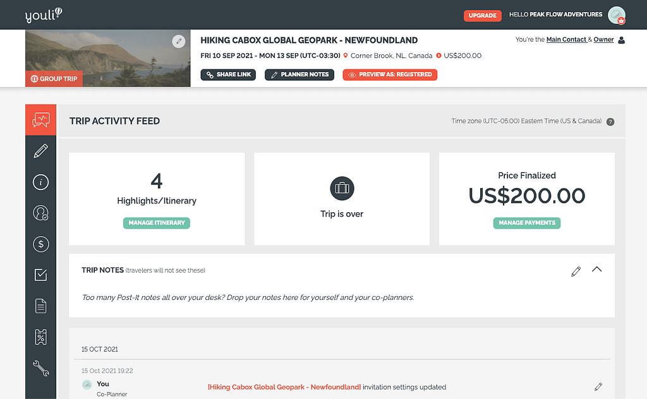Open the trip info sidebar icon
This screenshot has width=647, height=399.
[x=40, y=182]
